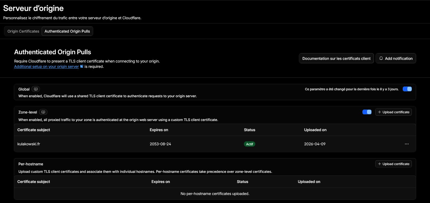Switch to the Origin Certificates tab
The height and width of the screenshot is (203, 430).
[x=23, y=31]
